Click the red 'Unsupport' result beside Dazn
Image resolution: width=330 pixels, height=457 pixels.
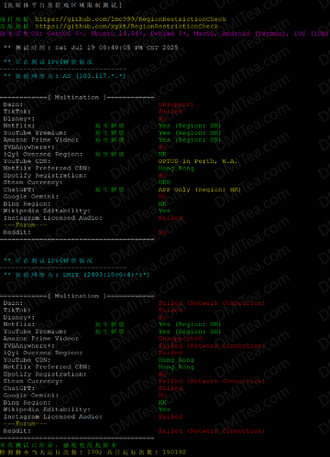point(176,104)
